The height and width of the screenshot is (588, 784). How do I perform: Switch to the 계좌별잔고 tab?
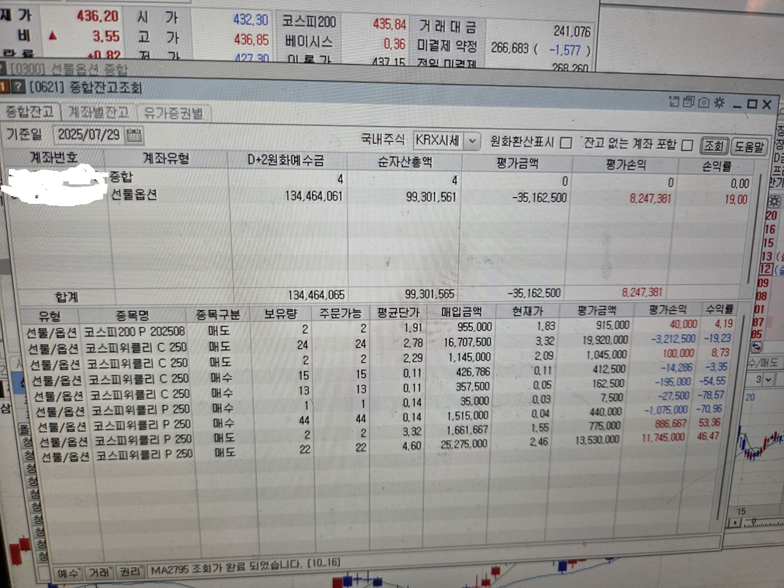(x=99, y=113)
